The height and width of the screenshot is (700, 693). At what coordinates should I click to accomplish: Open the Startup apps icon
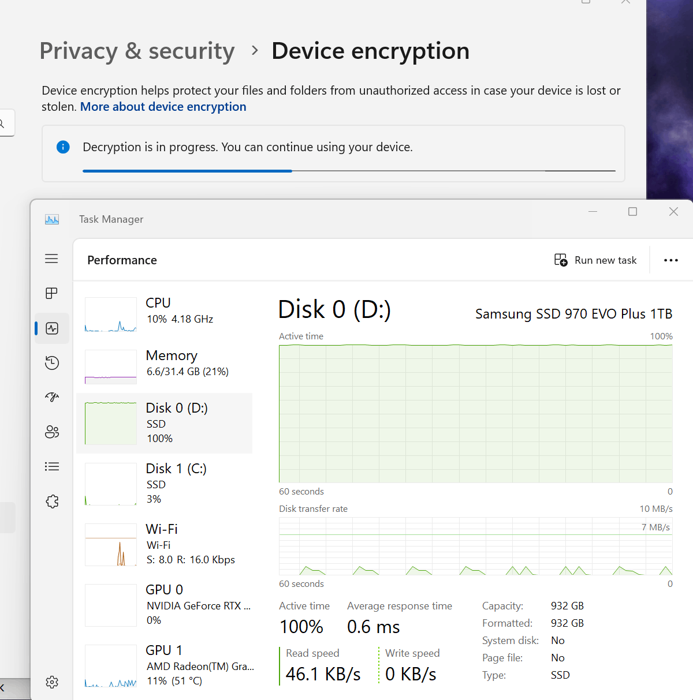pos(52,397)
